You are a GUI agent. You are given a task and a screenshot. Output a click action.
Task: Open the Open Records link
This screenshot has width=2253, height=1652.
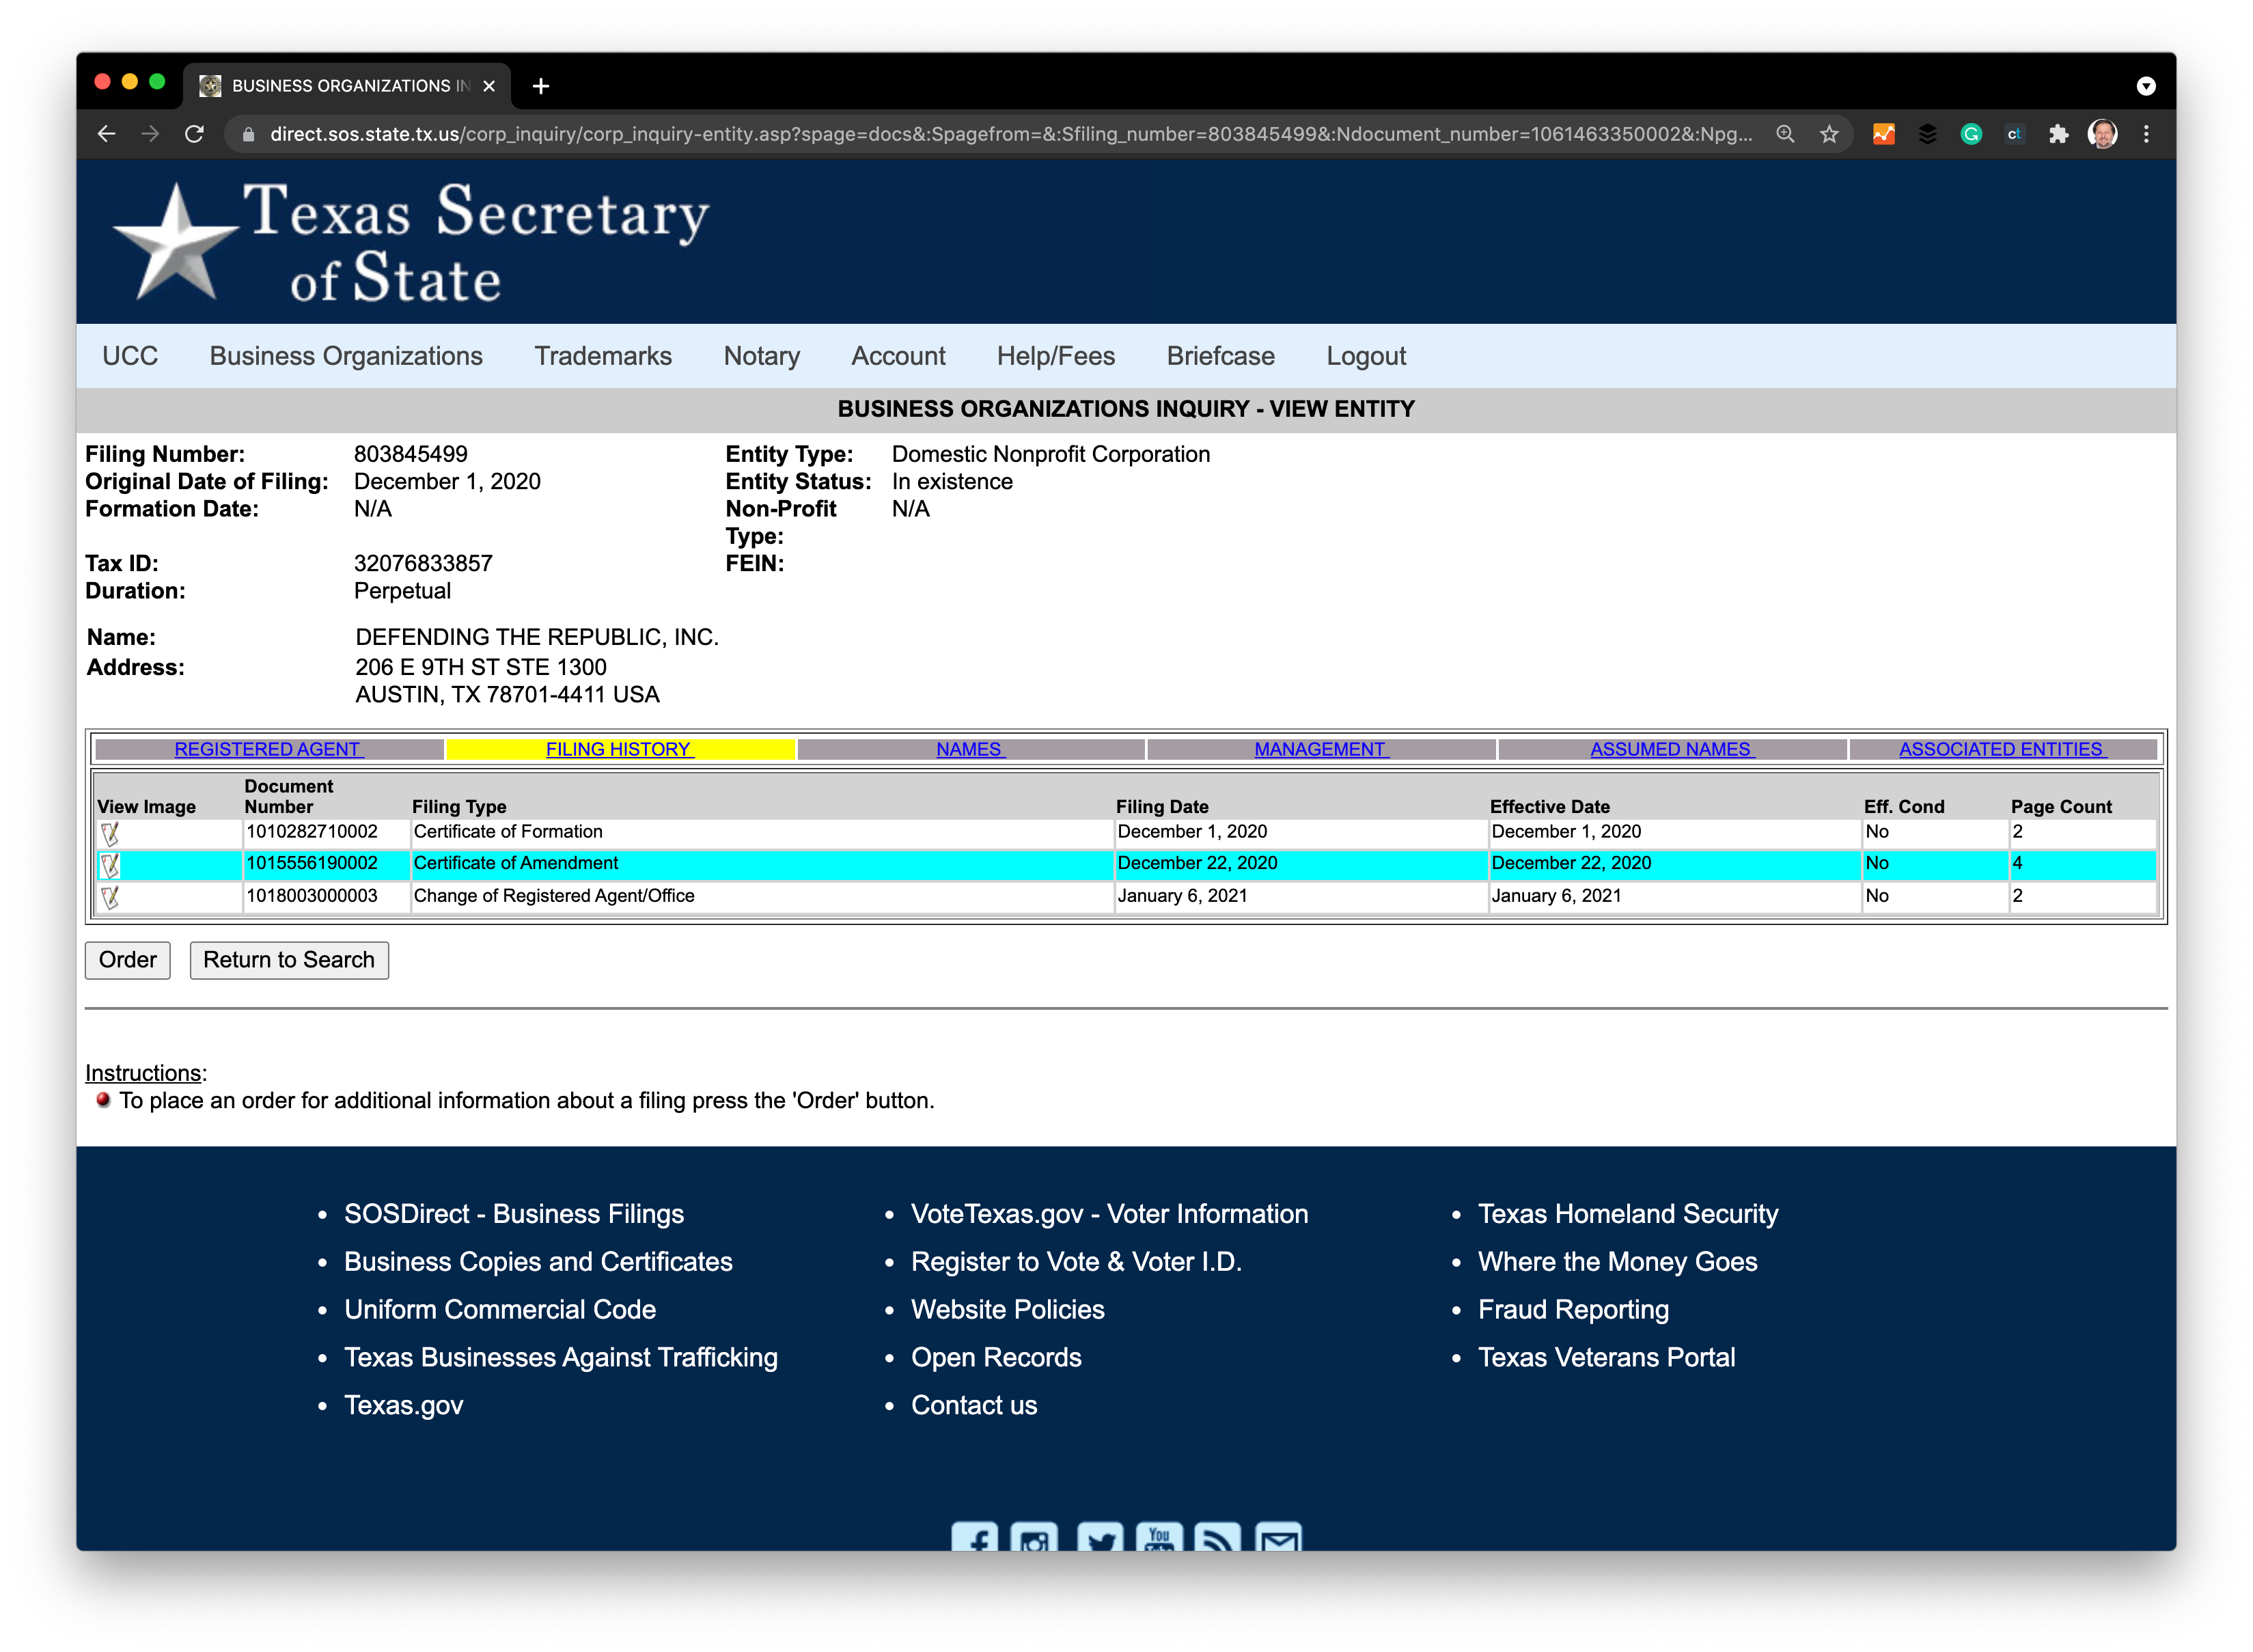[997, 1358]
